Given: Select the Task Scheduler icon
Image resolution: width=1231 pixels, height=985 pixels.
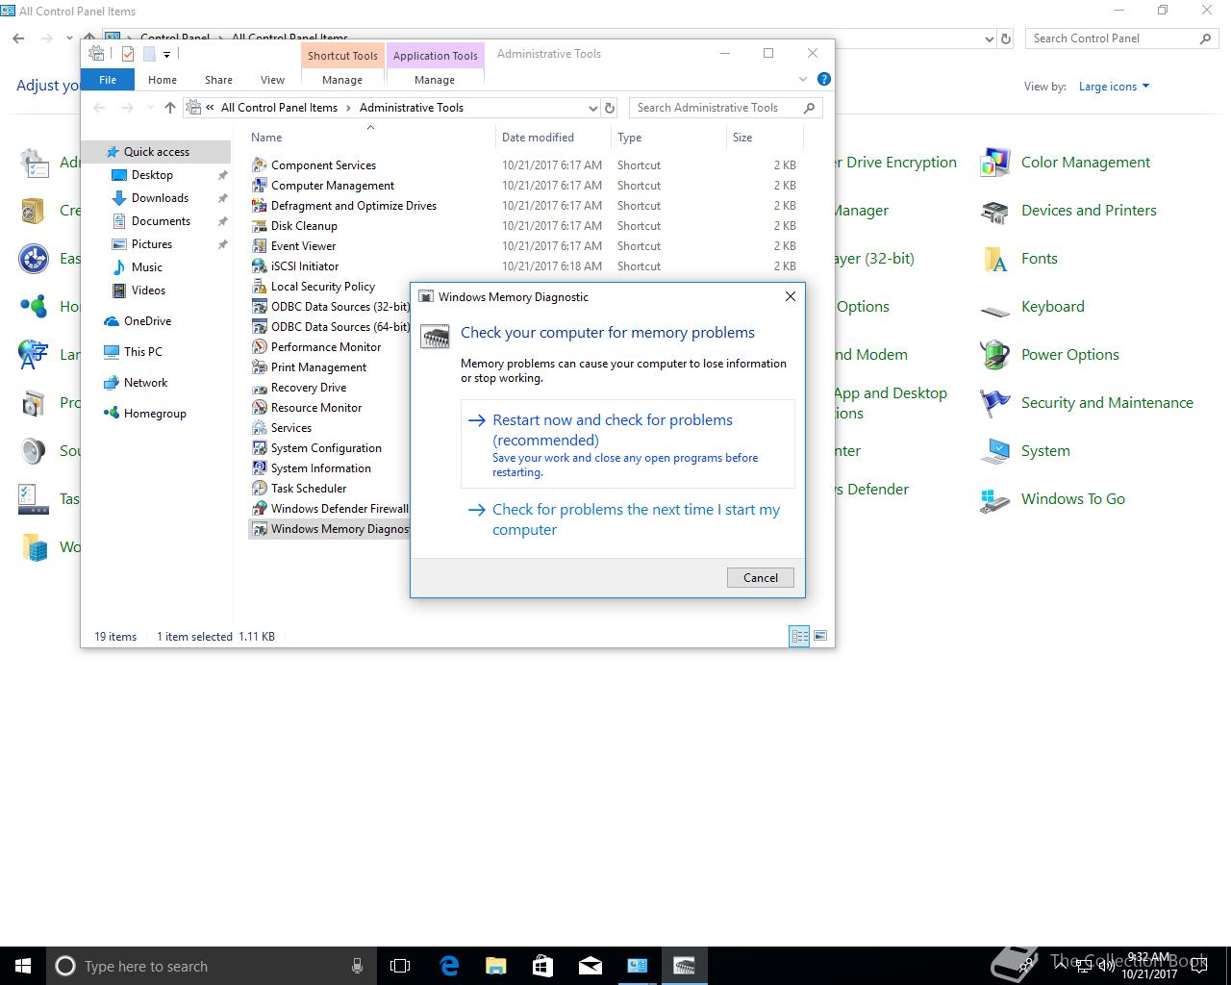Looking at the screenshot, I should (x=259, y=489).
